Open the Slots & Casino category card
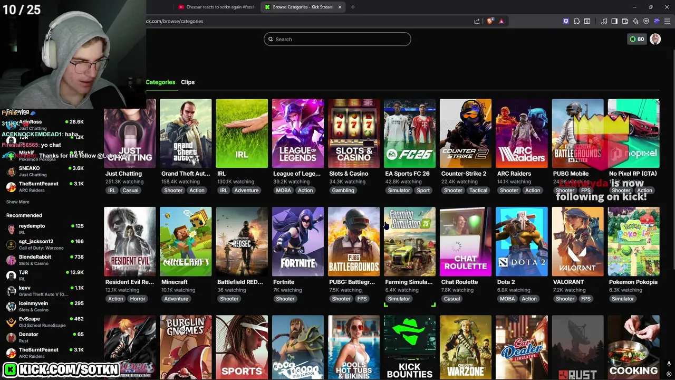This screenshot has height=380, width=675. [354, 134]
